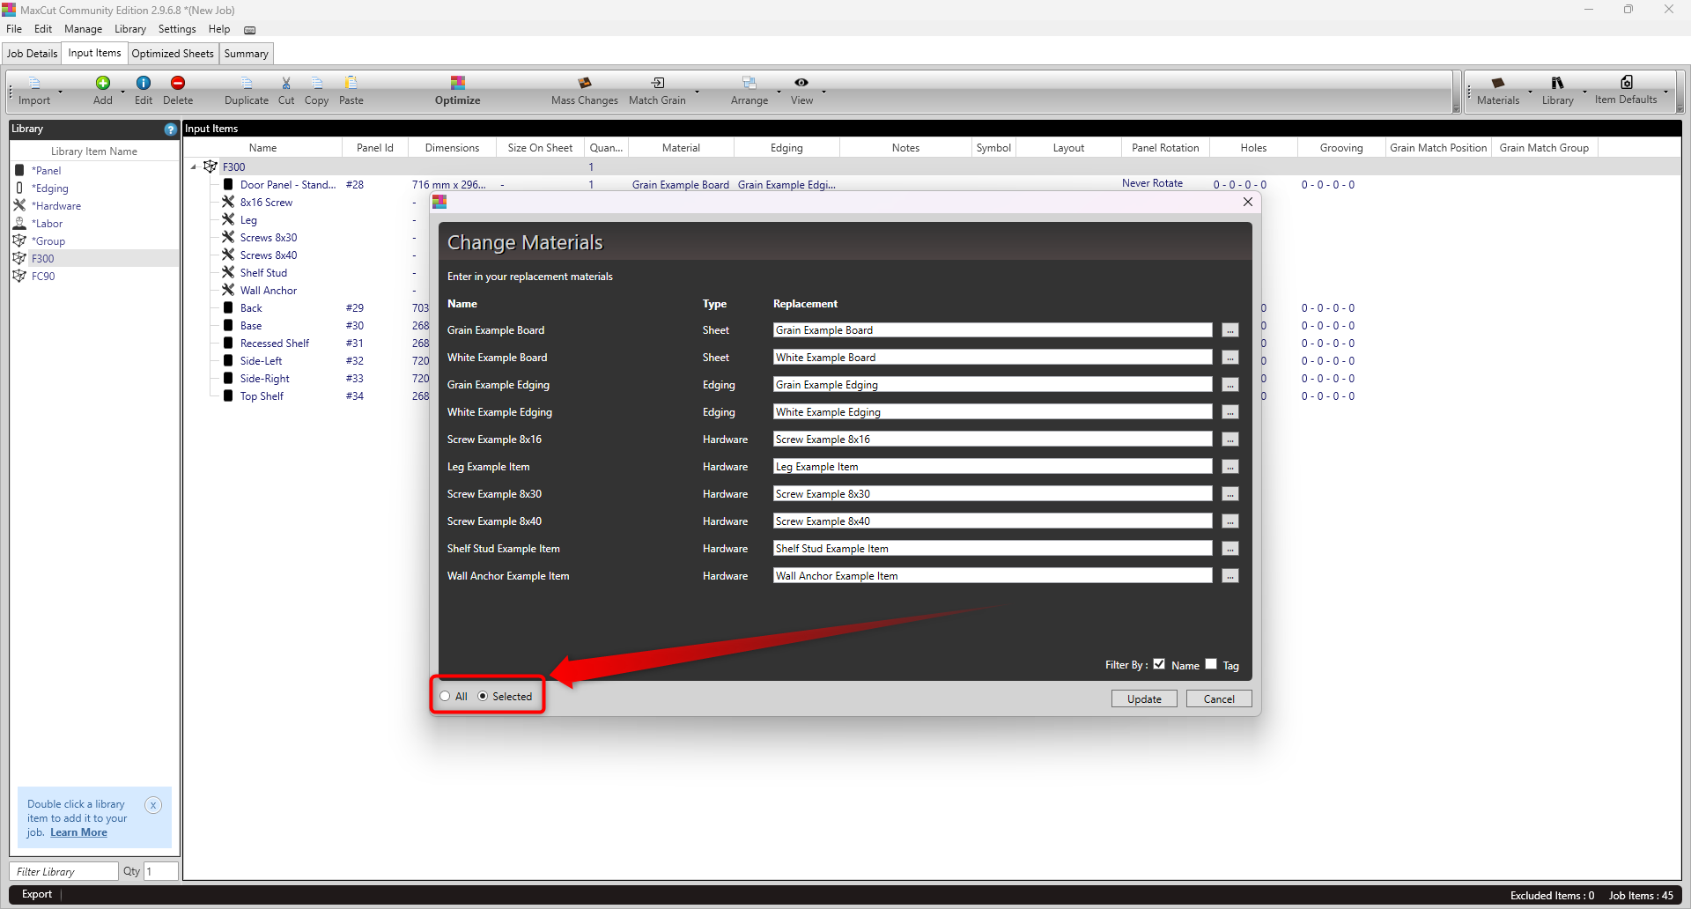
Task: Run the Optimize tool
Action: coord(457,91)
